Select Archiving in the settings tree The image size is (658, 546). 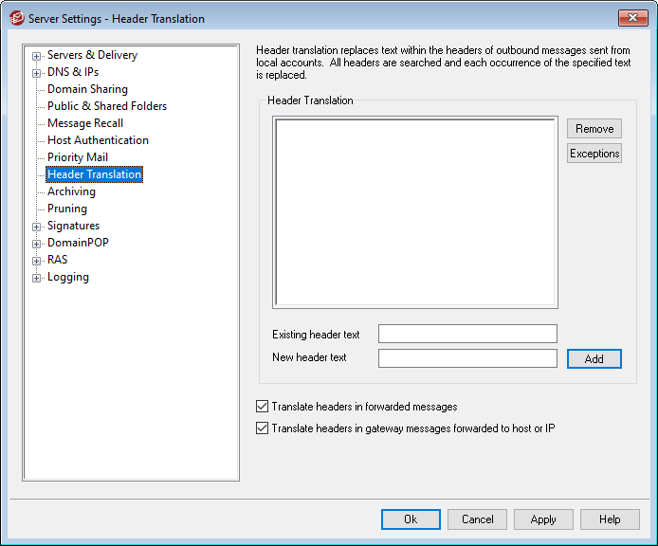point(71,191)
